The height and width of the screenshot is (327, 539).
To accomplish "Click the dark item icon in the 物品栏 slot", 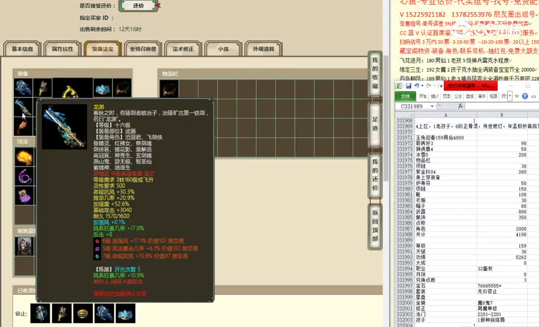I will coord(169,88).
